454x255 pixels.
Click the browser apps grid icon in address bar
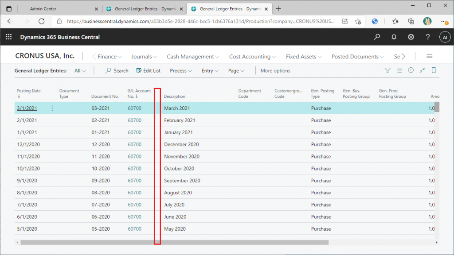(x=344, y=21)
